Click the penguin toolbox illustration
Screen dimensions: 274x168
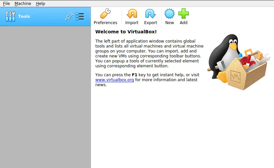click(239, 62)
